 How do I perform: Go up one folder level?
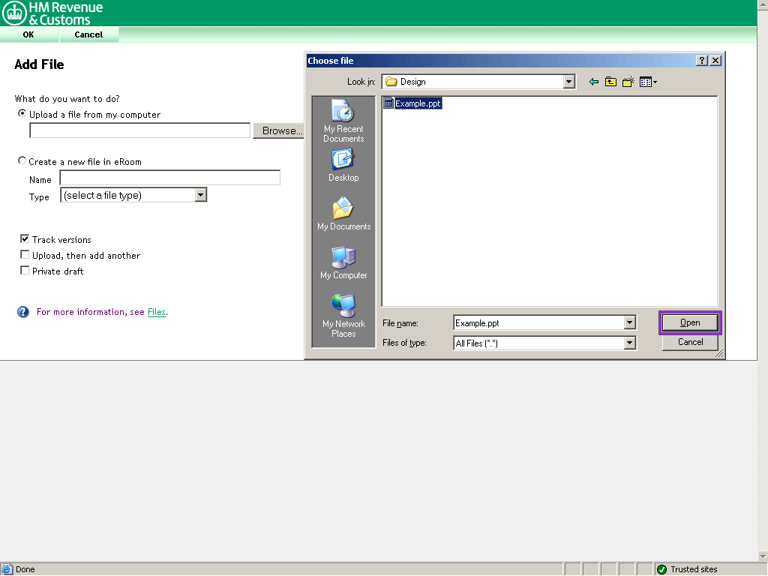click(610, 82)
